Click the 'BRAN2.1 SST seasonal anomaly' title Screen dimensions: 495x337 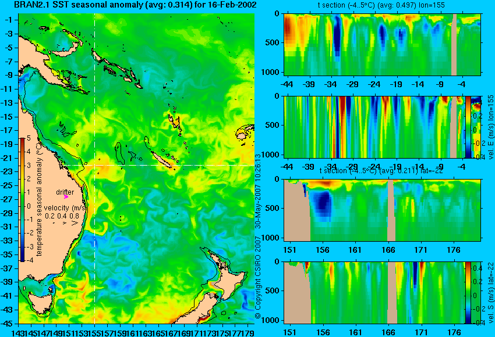(x=135, y=5)
